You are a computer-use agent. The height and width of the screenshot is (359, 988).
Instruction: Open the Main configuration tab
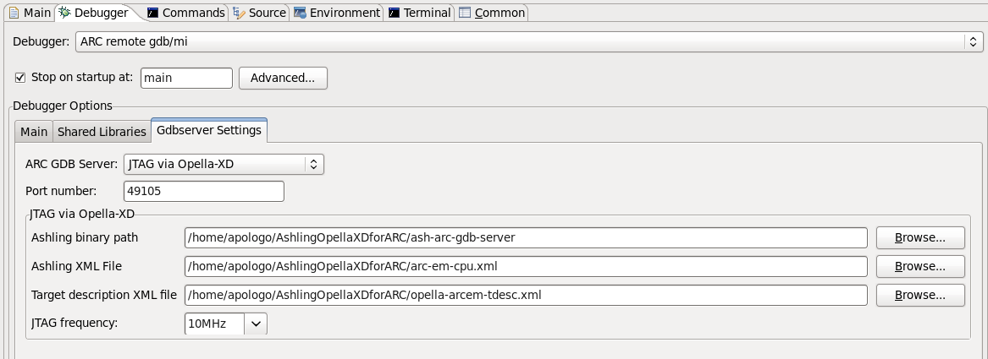click(x=30, y=13)
